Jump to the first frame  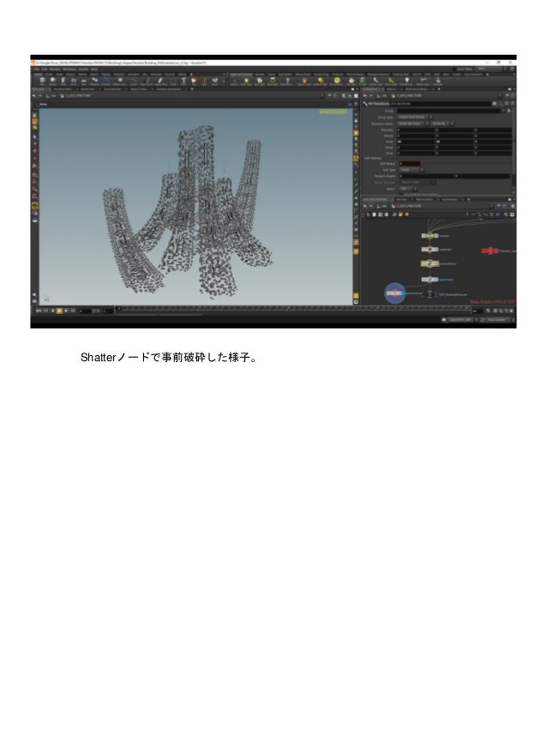[39, 311]
